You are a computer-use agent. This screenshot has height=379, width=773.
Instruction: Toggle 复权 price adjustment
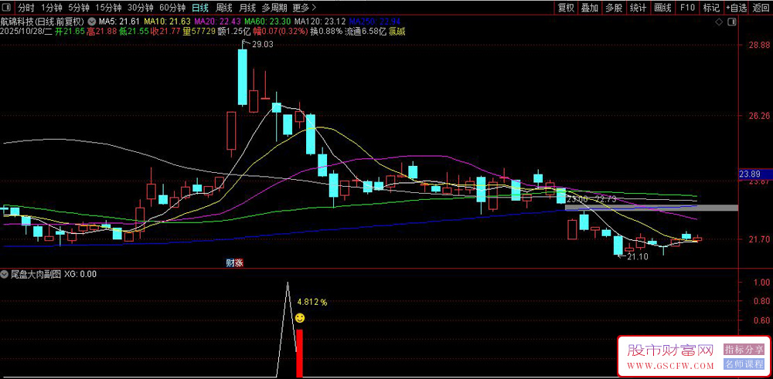566,8
